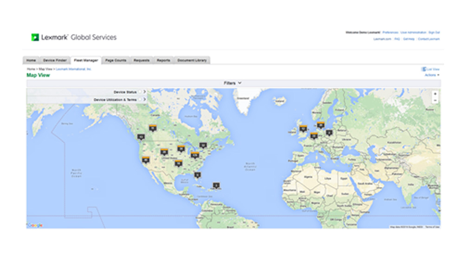The width and height of the screenshot is (464, 261).
Task: Click the map zoom in plus button
Action: (x=435, y=94)
